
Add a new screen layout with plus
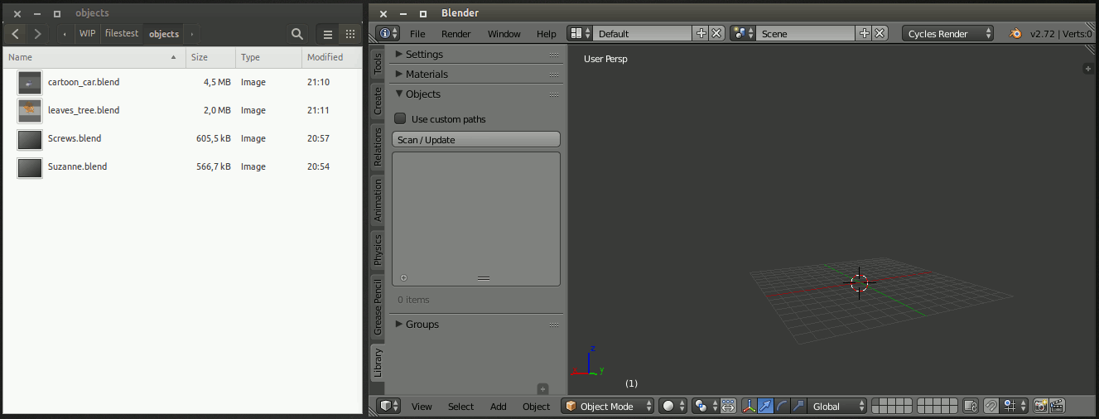701,33
